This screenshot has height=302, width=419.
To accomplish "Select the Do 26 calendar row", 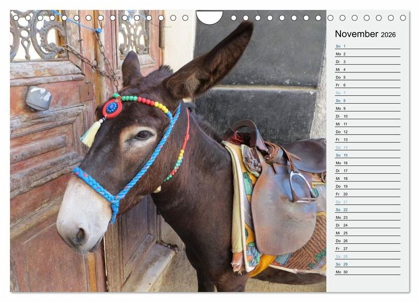I will (368, 241).
